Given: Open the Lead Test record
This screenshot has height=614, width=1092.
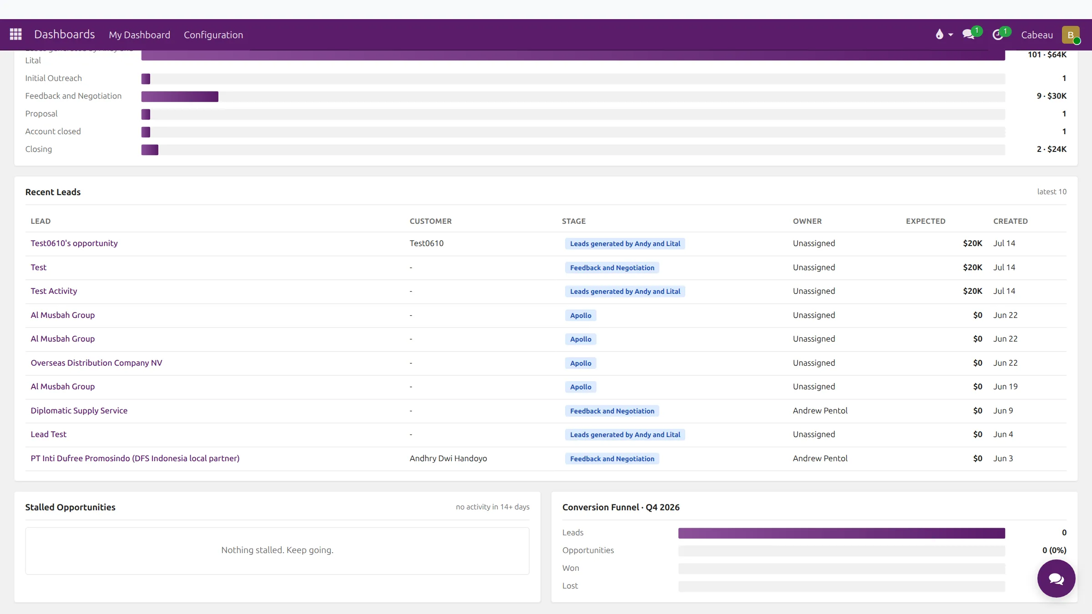Looking at the screenshot, I should [x=49, y=434].
